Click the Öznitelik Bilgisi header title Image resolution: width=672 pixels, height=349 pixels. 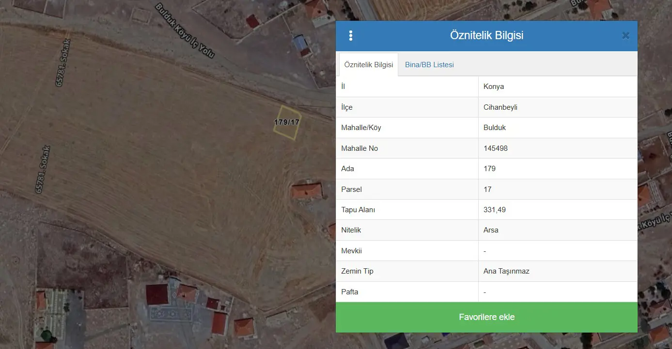486,35
